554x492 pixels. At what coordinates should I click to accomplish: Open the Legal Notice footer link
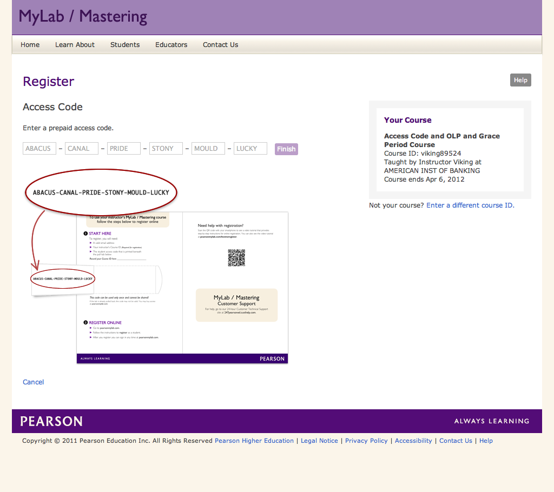point(319,441)
